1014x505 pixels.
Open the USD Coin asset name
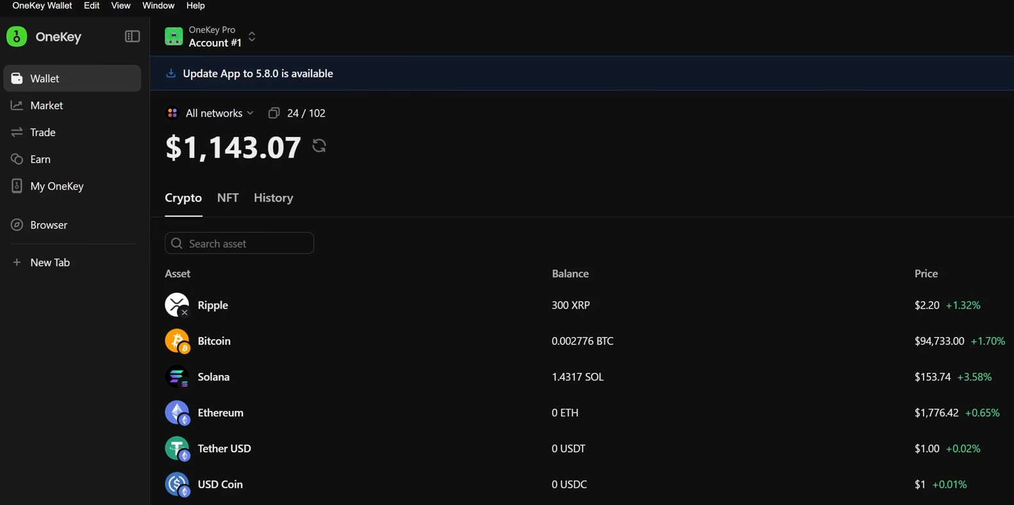(x=220, y=485)
